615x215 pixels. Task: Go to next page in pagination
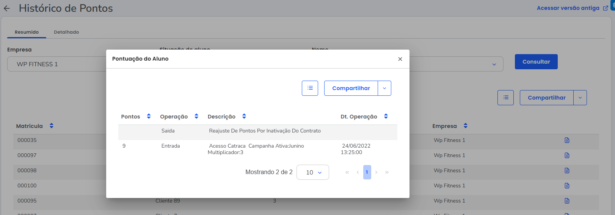(x=376, y=172)
